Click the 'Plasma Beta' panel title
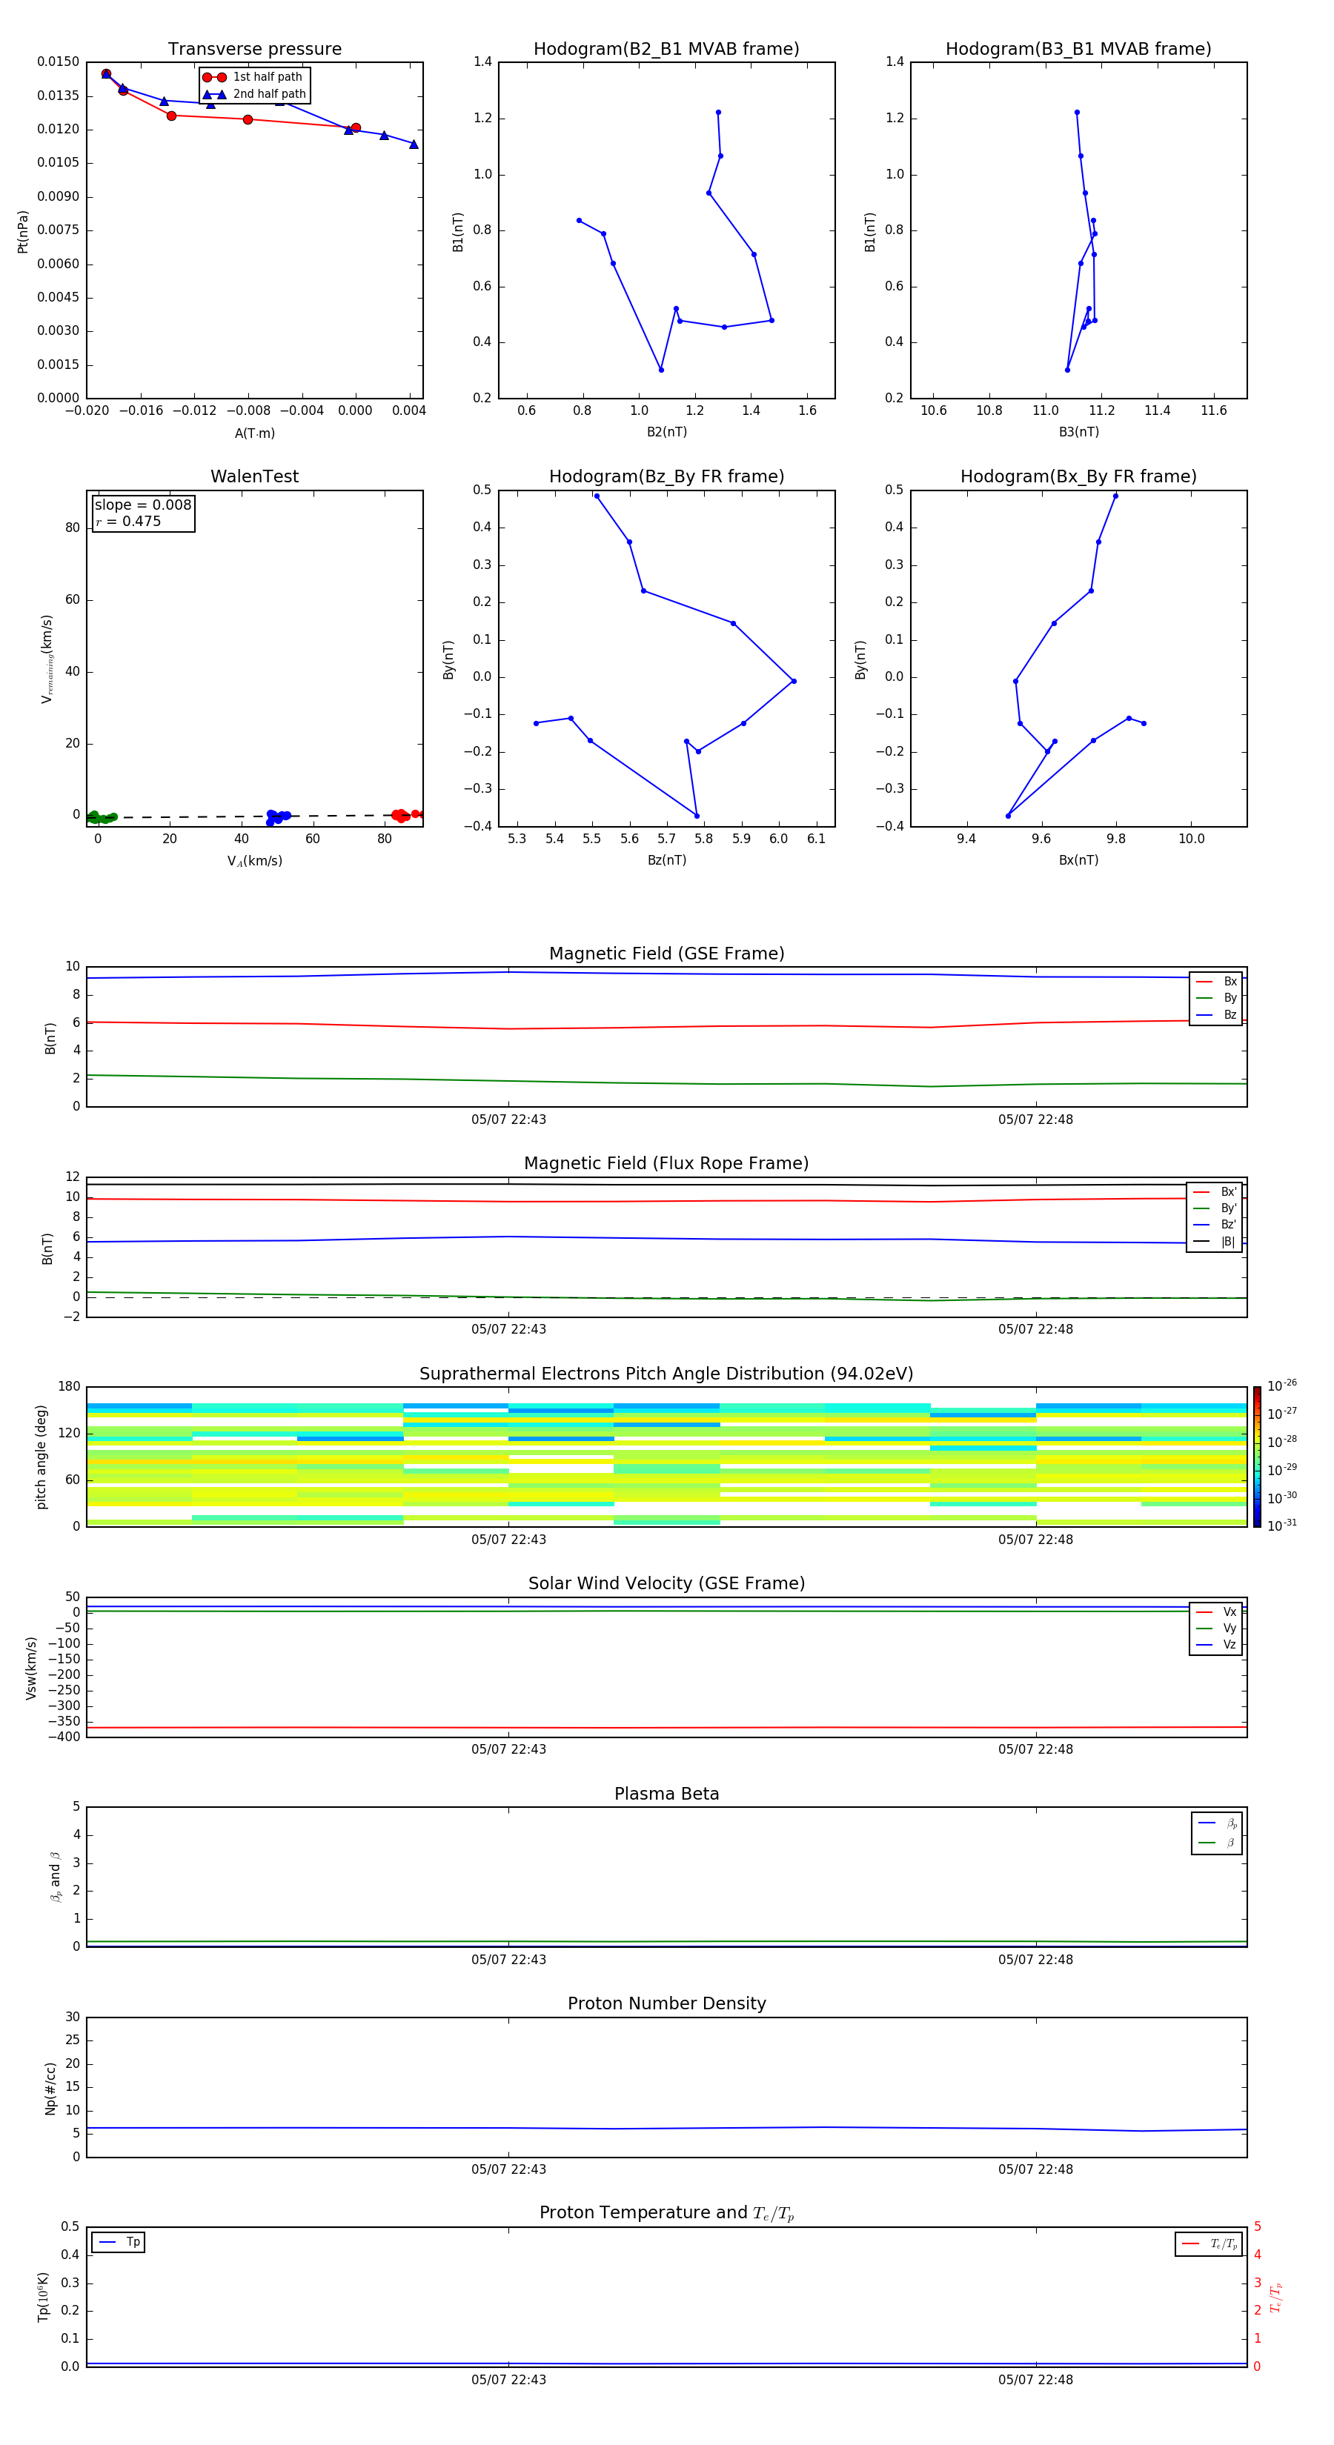This screenshot has height=2445, width=1334. click(666, 1794)
